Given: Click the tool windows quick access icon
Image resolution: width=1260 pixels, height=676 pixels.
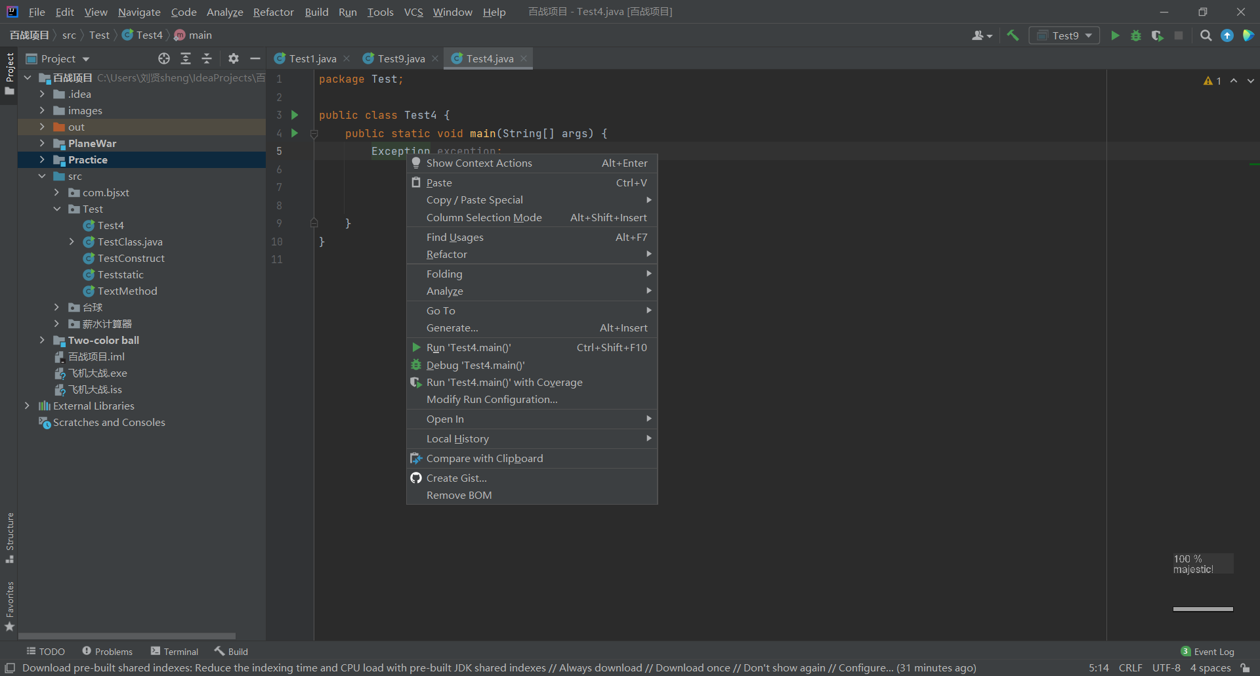Looking at the screenshot, I should [x=10, y=668].
